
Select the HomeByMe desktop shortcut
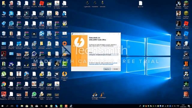coord(26,65)
